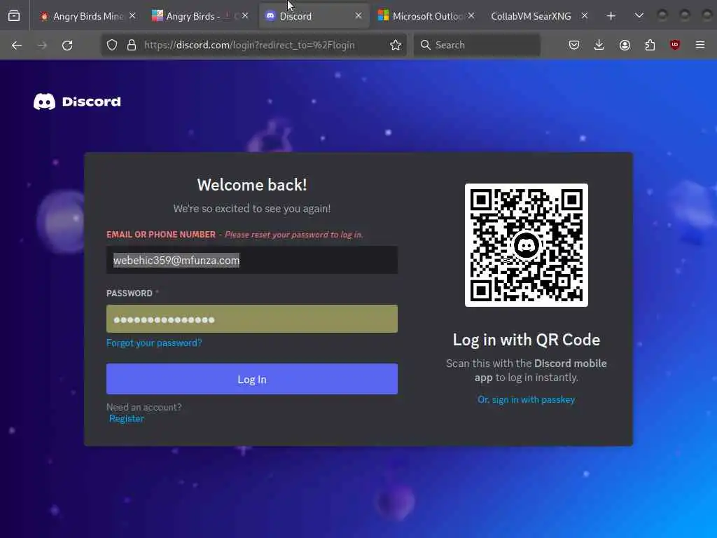Switch to the Angry Birds Mine tab
The width and height of the screenshot is (717, 538).
(x=88, y=16)
